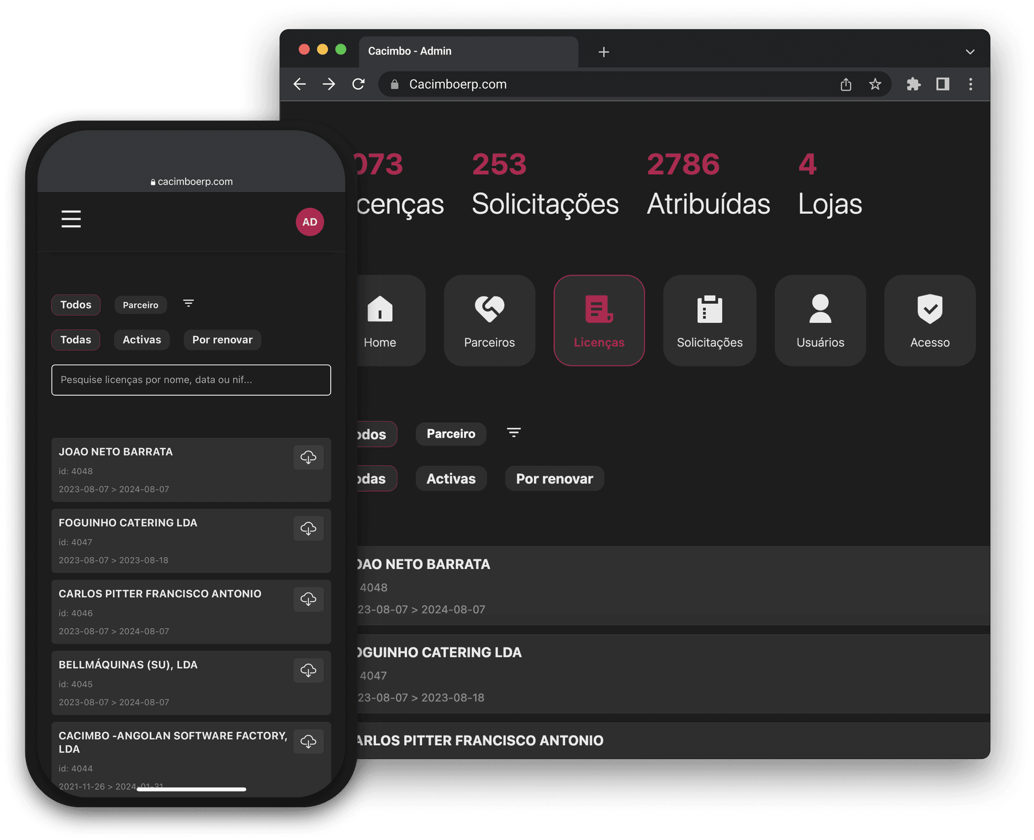Viewport: 1034px width, 840px height.
Task: Bookmark this page with the star icon
Action: tap(875, 84)
